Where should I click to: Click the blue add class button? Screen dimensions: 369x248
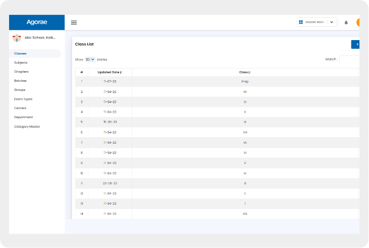tap(355, 44)
